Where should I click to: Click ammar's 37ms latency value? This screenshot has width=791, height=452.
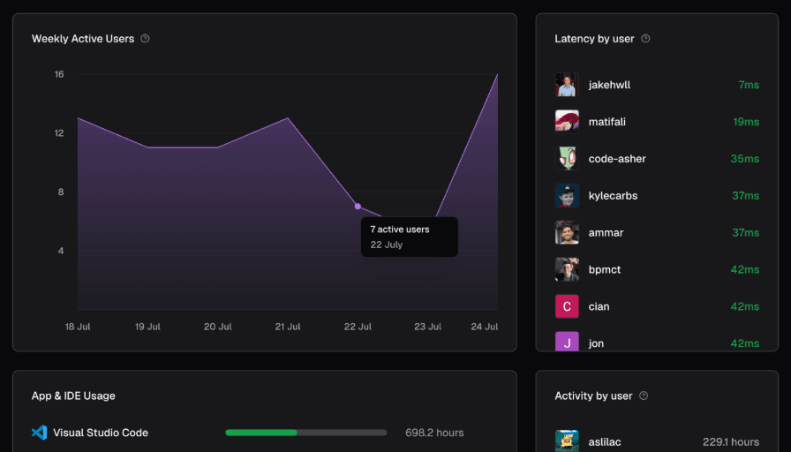[746, 232]
